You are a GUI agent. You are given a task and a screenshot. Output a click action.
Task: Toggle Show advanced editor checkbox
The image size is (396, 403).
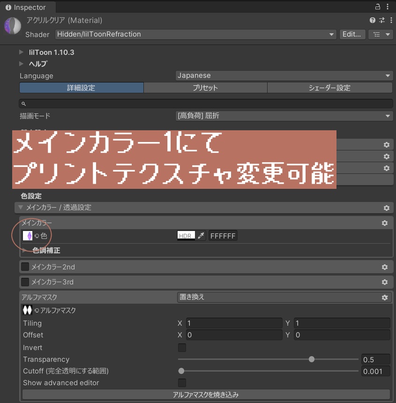[x=182, y=383]
